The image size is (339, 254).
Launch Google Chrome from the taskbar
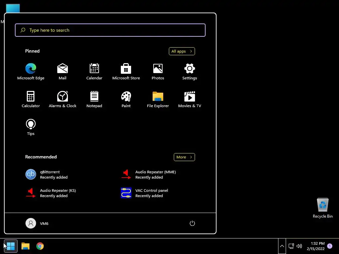coord(40,246)
